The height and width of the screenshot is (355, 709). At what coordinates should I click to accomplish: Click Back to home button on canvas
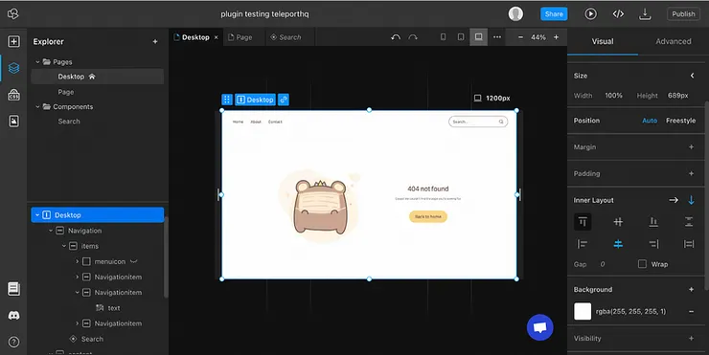pos(428,217)
